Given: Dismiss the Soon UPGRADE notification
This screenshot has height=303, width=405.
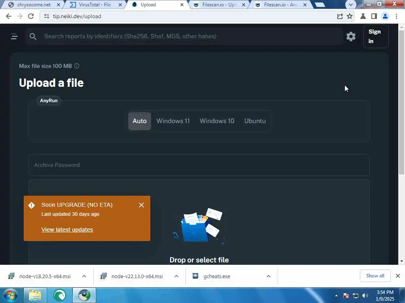Looking at the screenshot, I should click(141, 205).
